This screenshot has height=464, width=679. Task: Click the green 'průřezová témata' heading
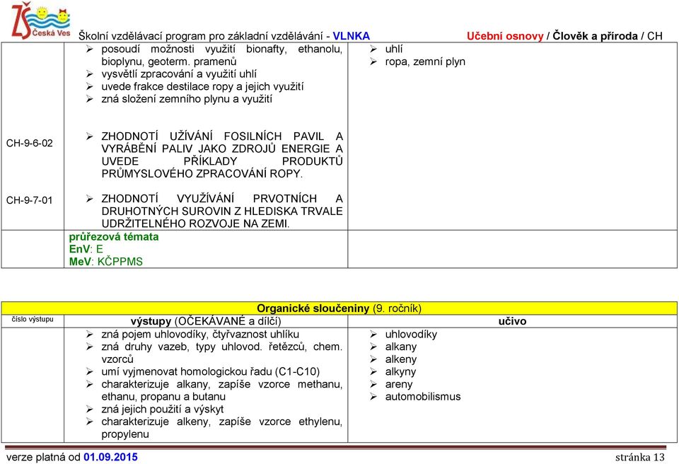114,236
